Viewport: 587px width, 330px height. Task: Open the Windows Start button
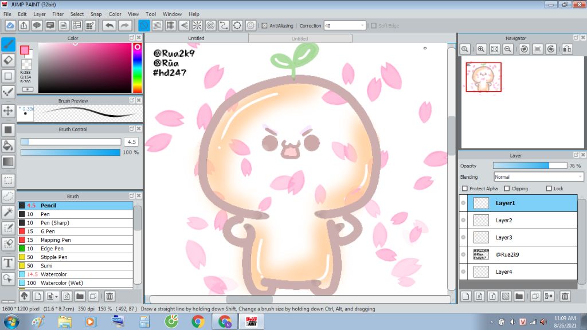11,322
